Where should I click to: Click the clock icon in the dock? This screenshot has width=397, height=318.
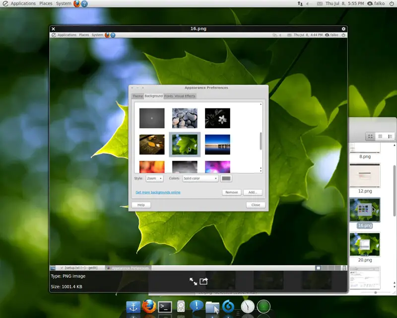point(247,307)
